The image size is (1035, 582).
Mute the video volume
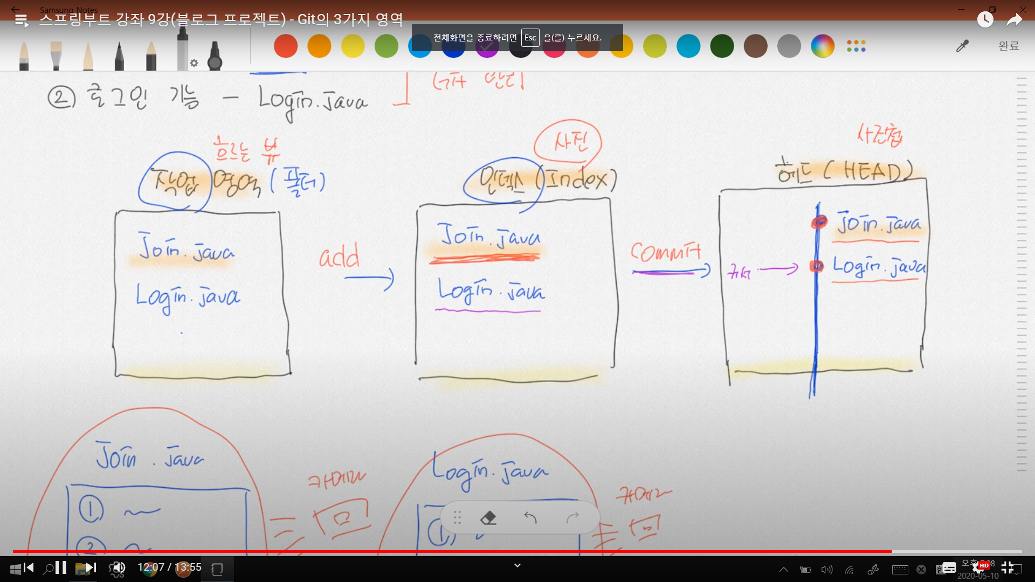(118, 567)
